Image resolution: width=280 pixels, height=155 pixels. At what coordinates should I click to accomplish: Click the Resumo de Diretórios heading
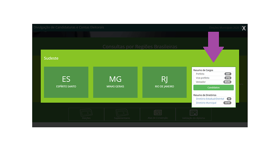click(x=205, y=95)
